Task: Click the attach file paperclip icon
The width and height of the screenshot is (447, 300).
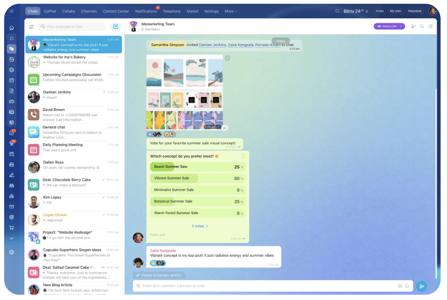Action: click(x=138, y=286)
